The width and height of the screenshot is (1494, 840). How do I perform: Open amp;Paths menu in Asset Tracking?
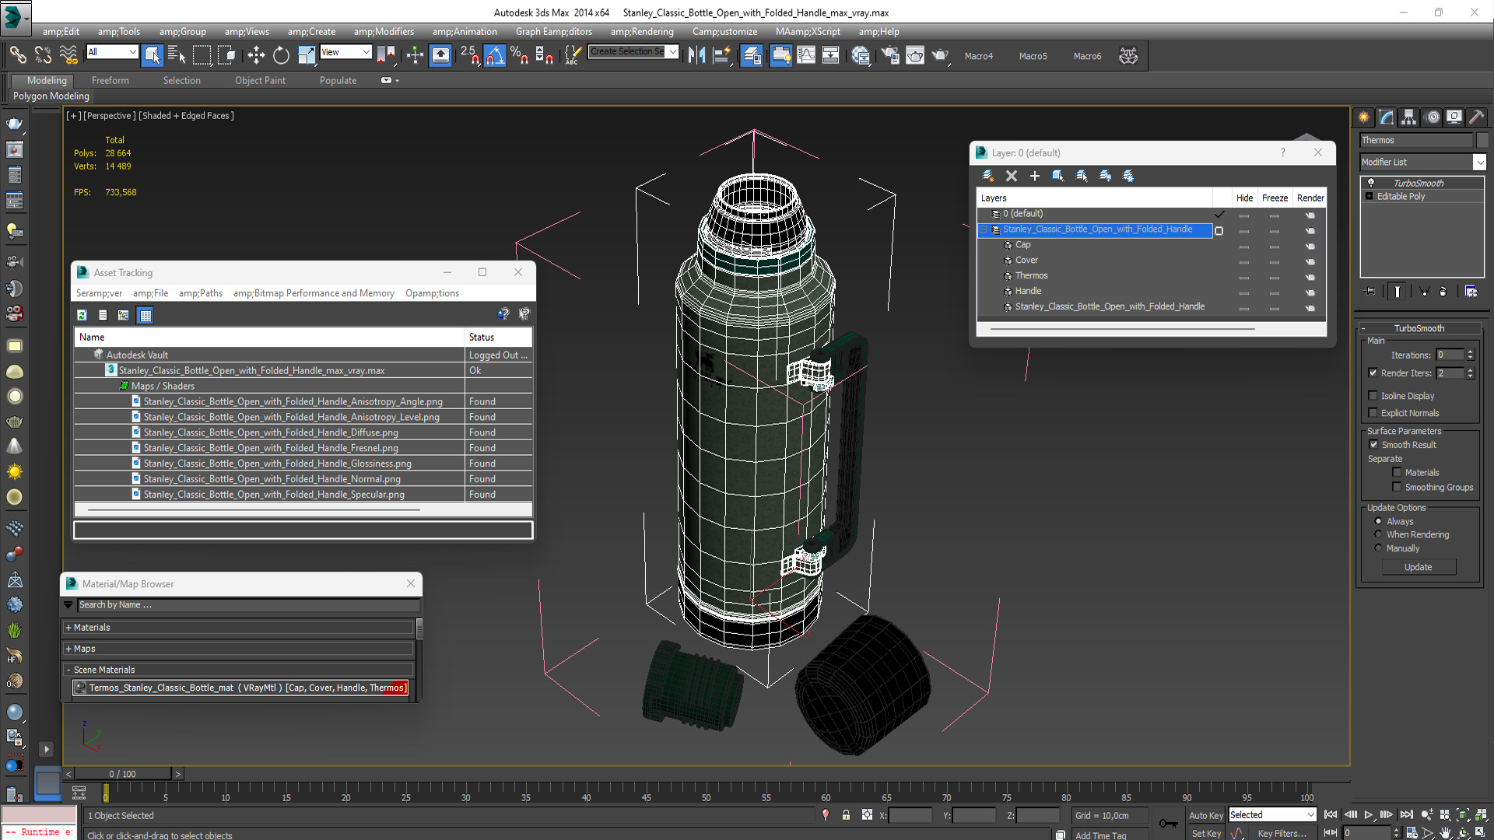[201, 293]
